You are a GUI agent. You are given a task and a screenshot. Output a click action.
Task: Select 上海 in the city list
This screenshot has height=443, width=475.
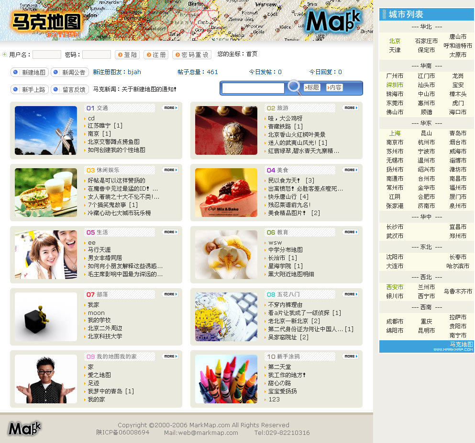point(395,133)
